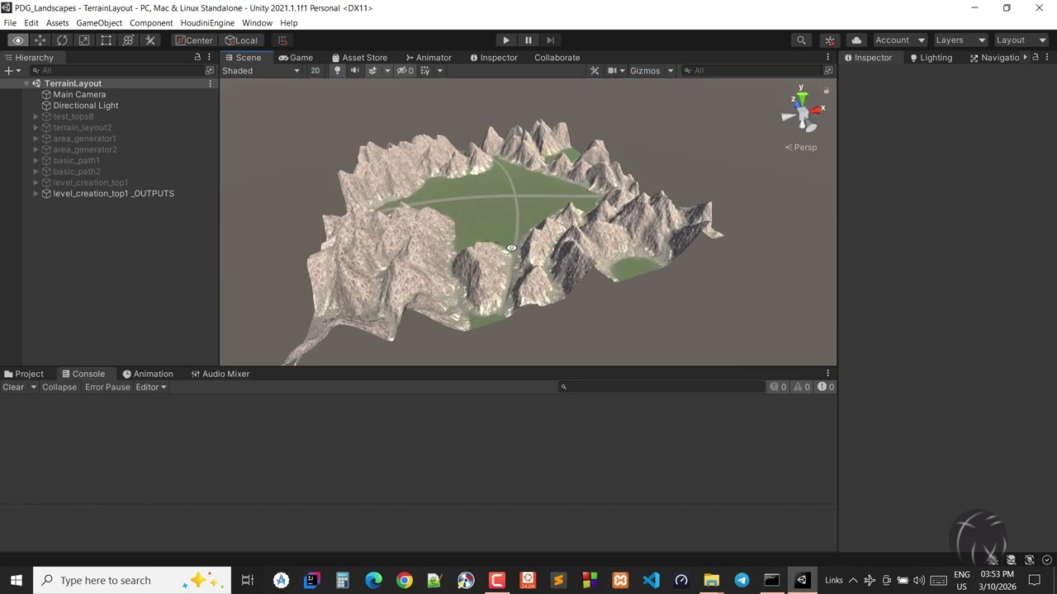The width and height of the screenshot is (1057, 594).
Task: Click the Persp projection label
Action: (x=801, y=148)
